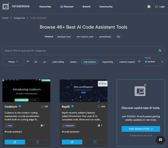Click the Google login icon
This screenshot has height=148, width=168.
point(156,7)
